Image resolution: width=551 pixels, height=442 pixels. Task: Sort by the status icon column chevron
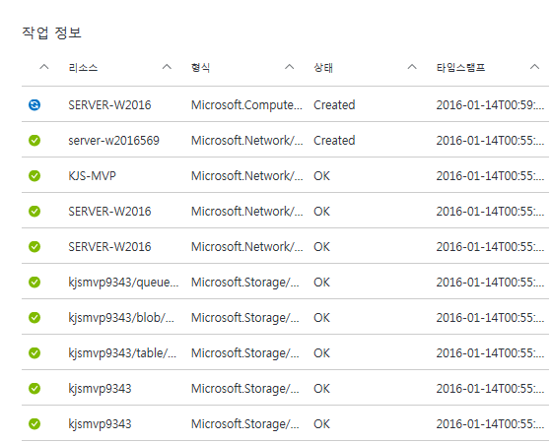pos(44,67)
